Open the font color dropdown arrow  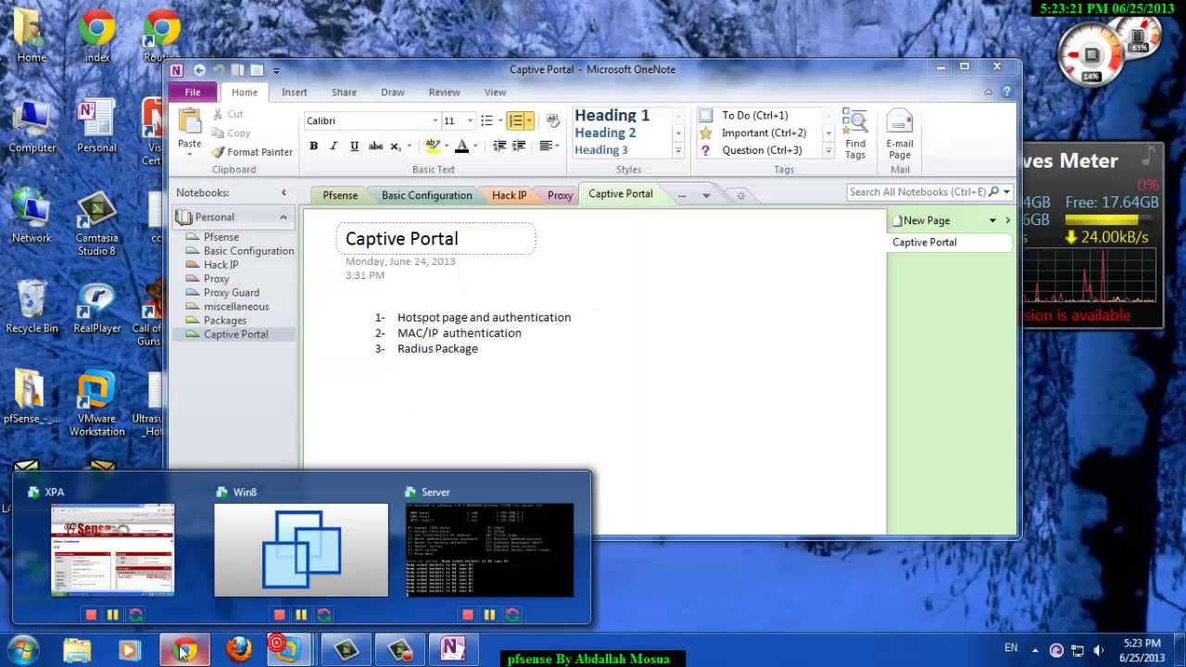(x=475, y=146)
